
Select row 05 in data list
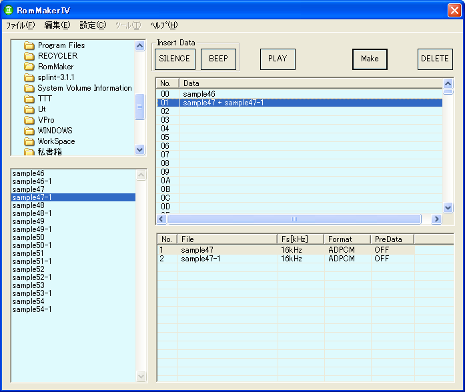pyautogui.click(x=300, y=137)
